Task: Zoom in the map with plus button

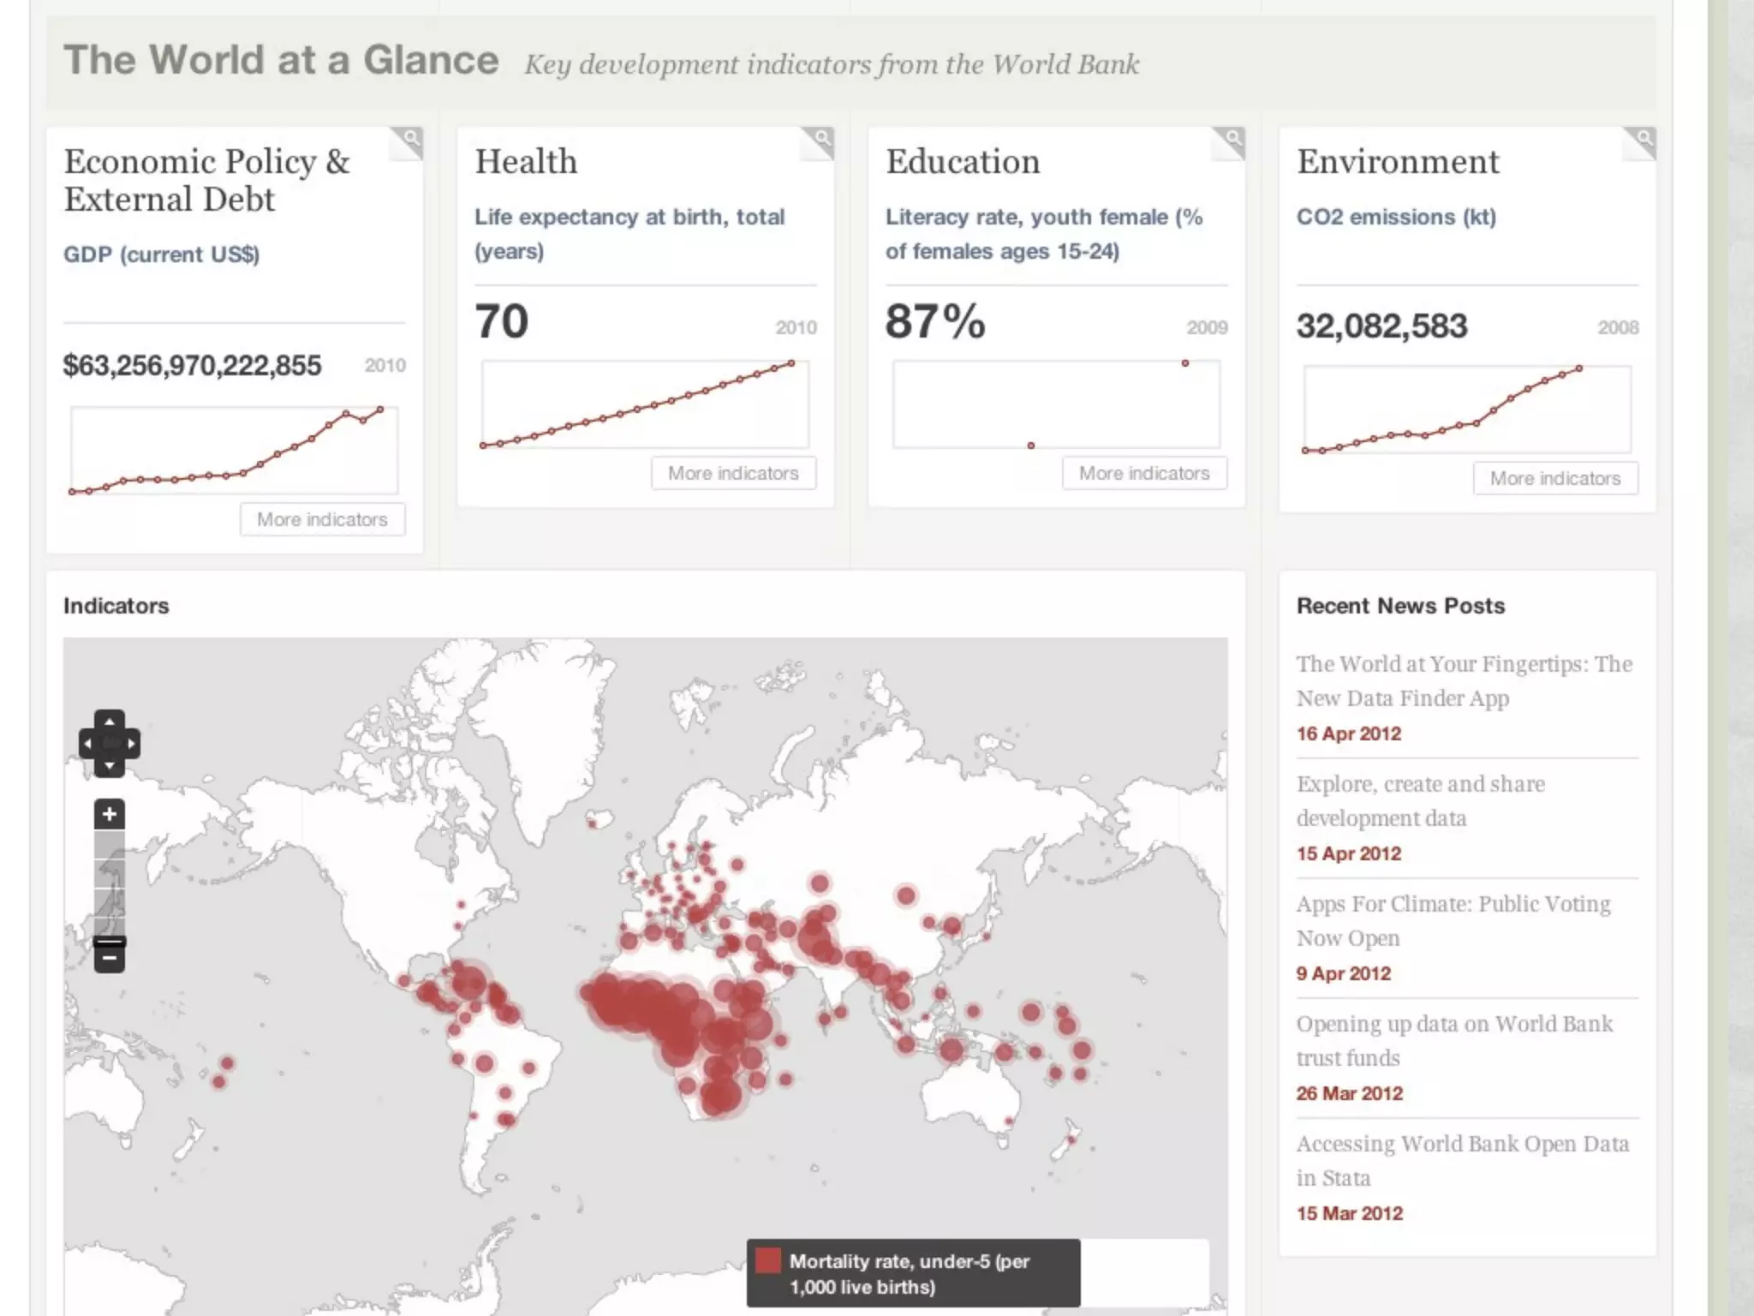Action: click(109, 814)
